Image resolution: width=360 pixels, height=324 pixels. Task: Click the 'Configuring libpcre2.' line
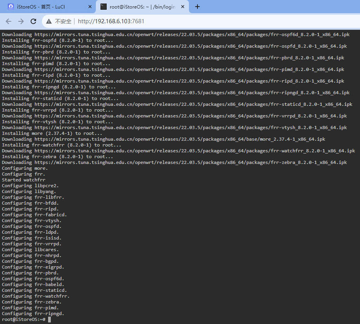pos(30,186)
